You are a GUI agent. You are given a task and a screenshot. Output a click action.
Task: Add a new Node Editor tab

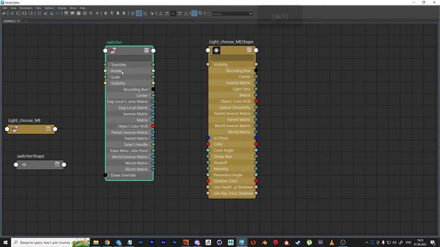coord(25,21)
